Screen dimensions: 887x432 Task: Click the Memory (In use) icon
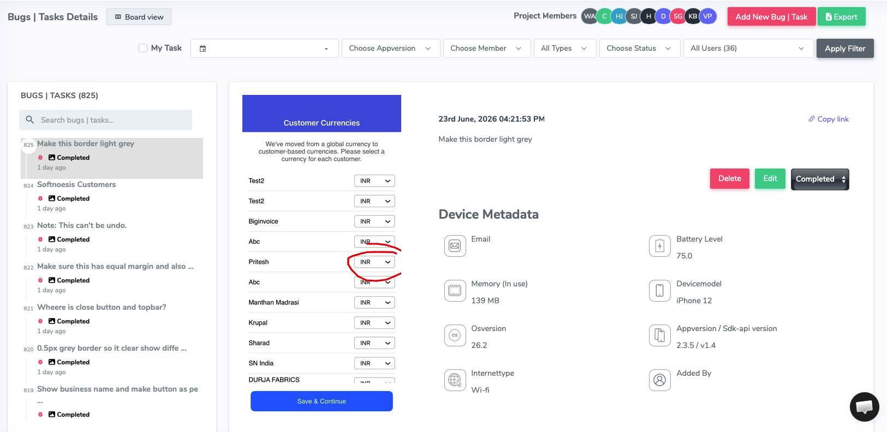click(x=455, y=291)
